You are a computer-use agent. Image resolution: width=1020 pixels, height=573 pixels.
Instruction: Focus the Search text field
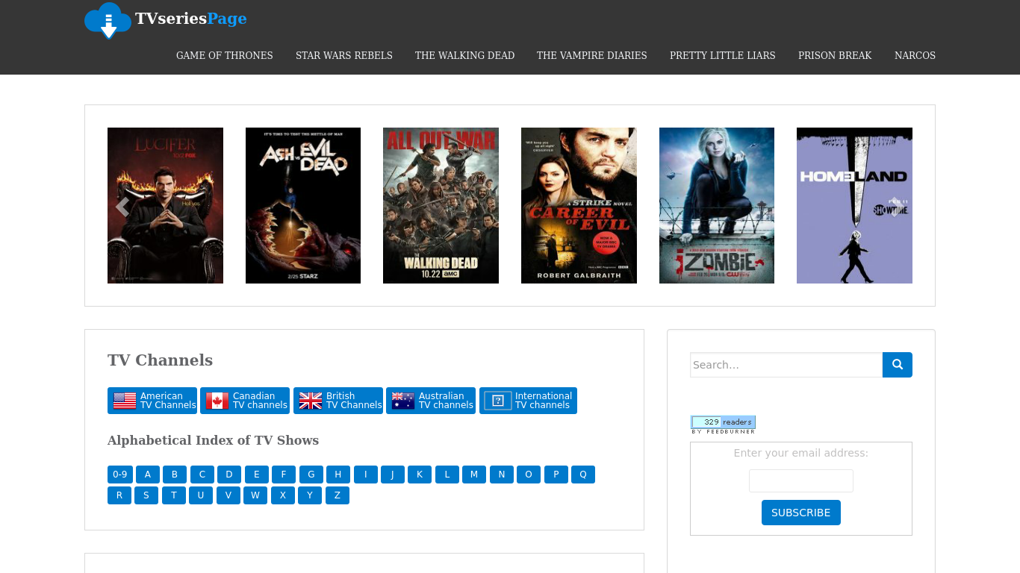(786, 365)
